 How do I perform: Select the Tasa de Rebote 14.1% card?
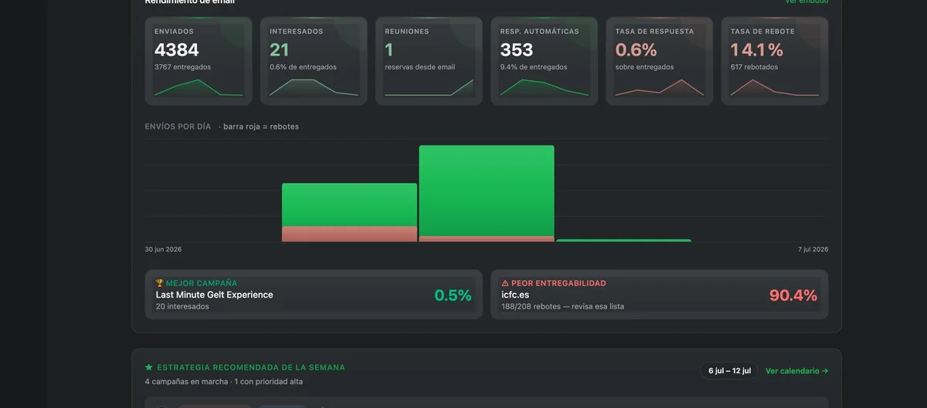click(774, 61)
